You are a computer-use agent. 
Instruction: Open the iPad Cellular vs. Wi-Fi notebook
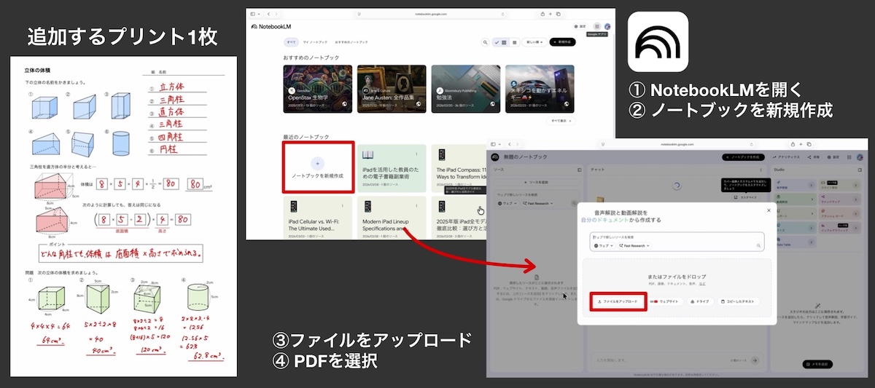click(x=318, y=218)
